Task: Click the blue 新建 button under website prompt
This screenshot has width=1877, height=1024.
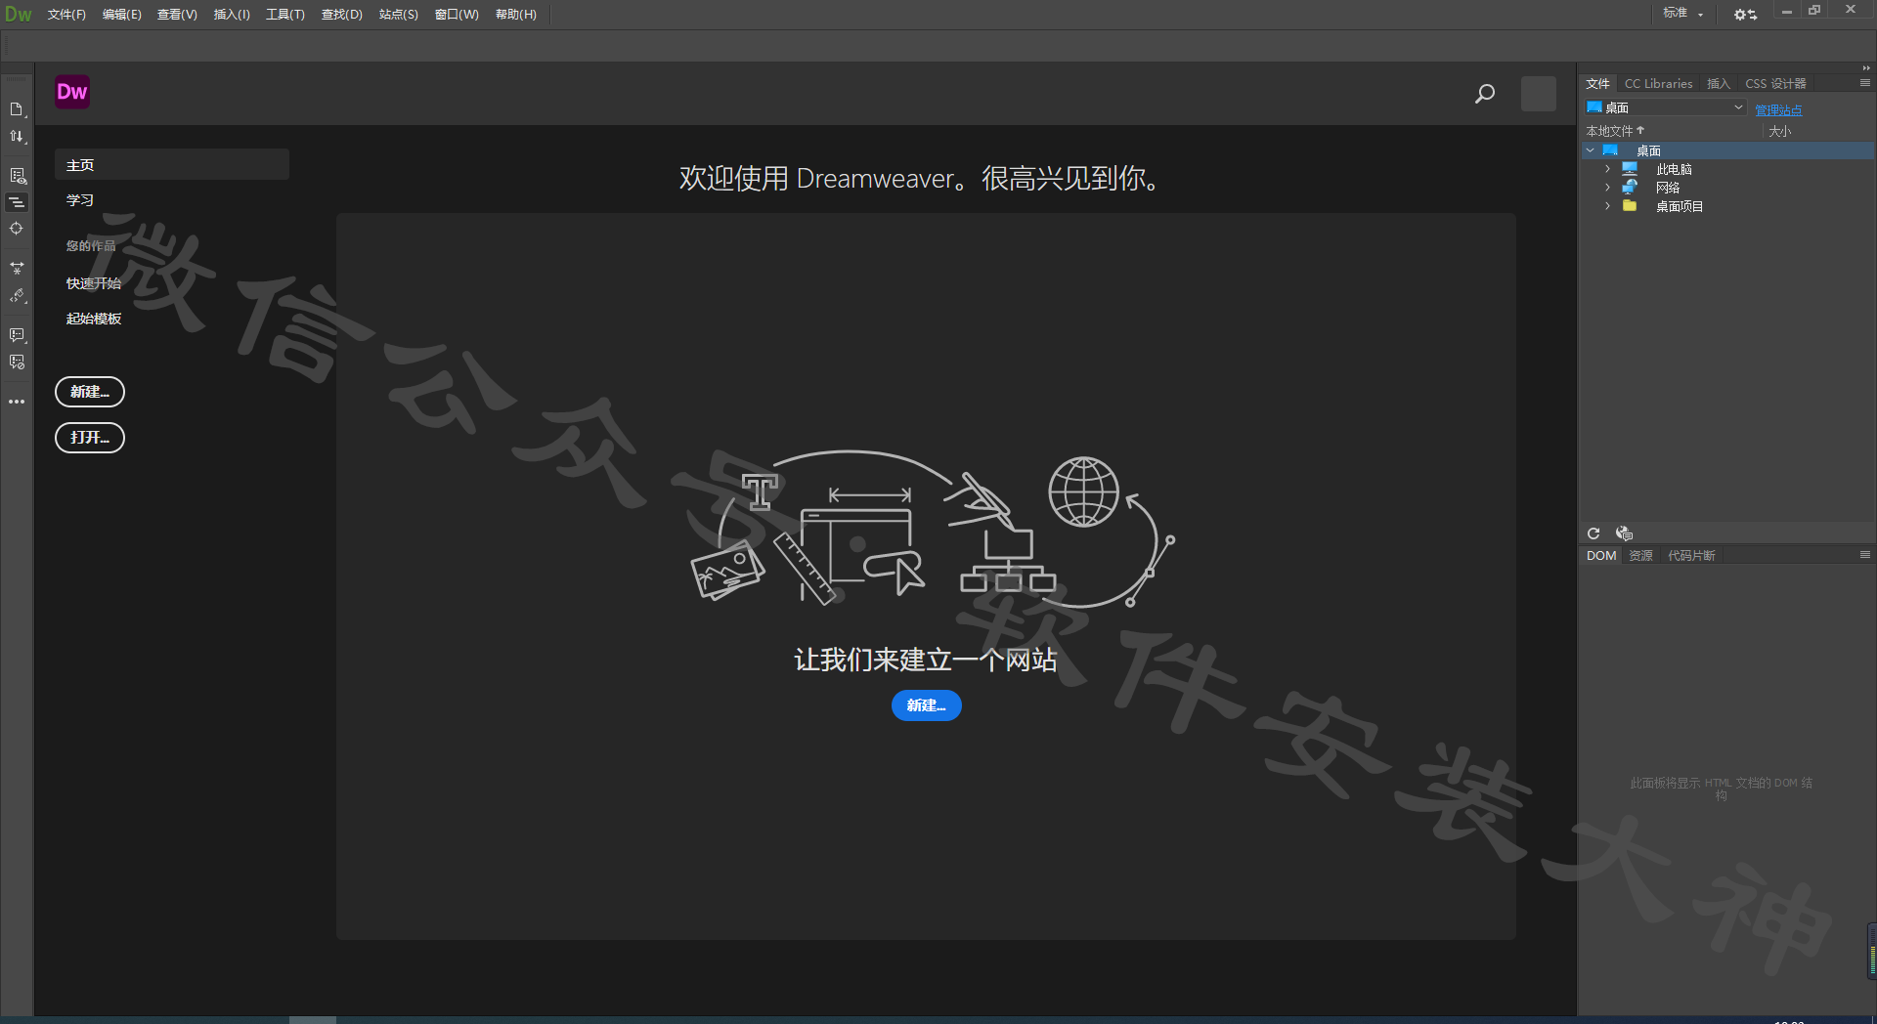Action: 926,705
